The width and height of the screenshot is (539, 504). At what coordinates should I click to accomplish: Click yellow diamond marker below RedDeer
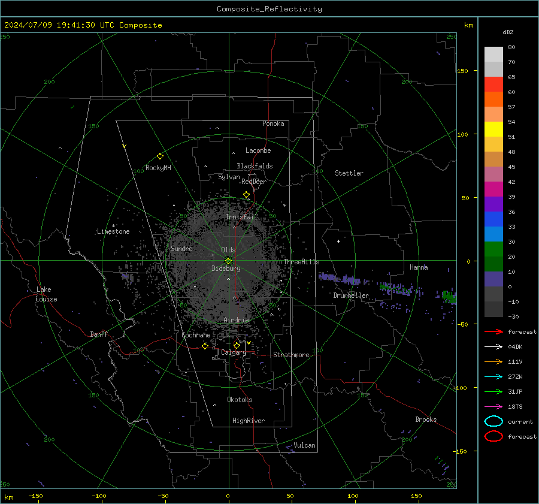point(247,195)
